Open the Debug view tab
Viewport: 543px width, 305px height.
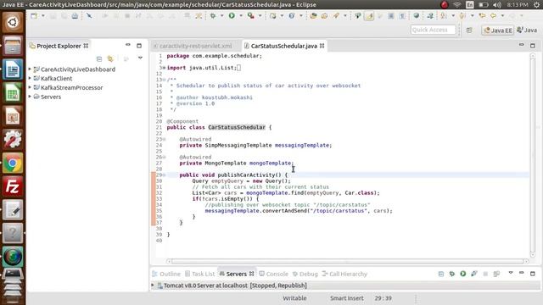(x=305, y=274)
